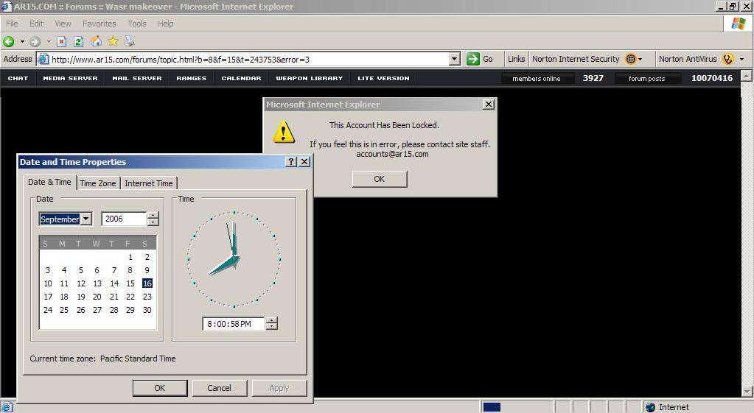Increase the year with up spinner
This screenshot has width=754, height=413.
click(x=153, y=216)
